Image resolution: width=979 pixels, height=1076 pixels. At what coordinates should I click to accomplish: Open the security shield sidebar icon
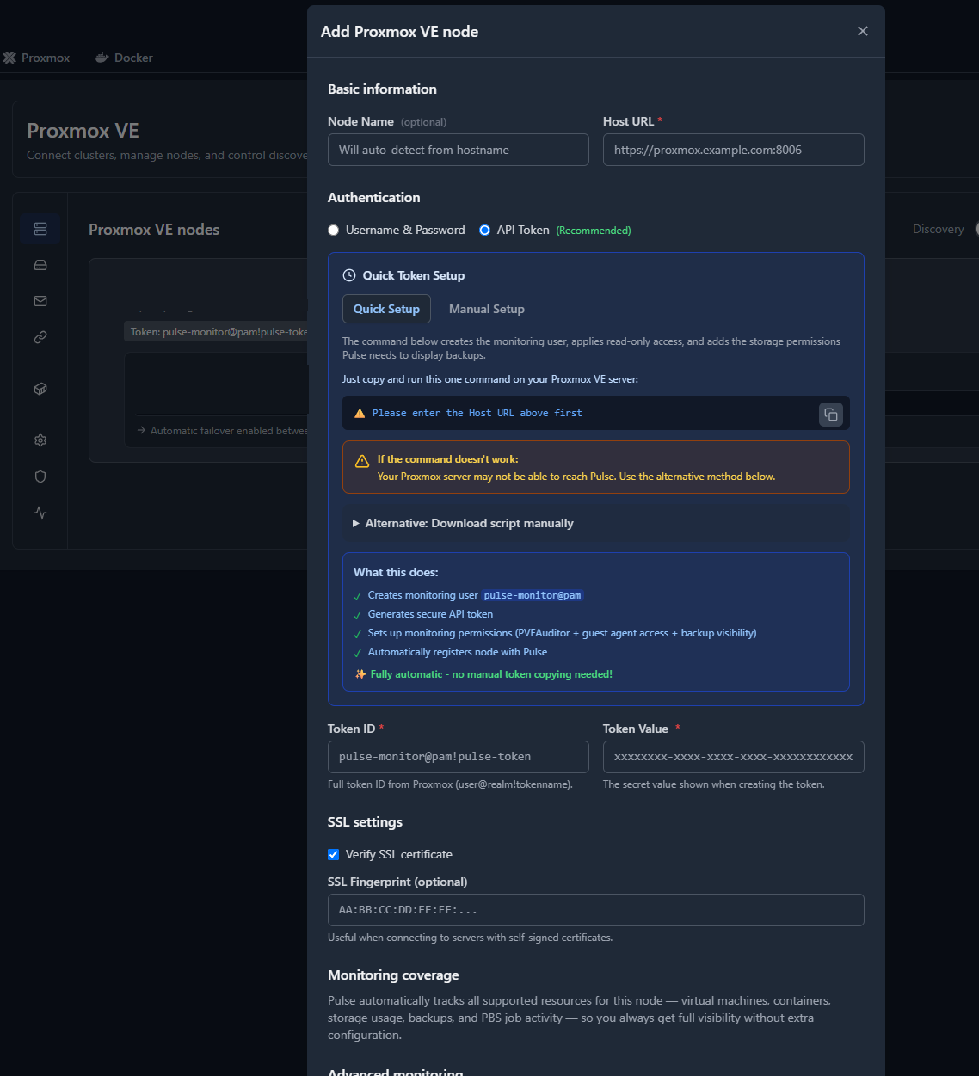[x=40, y=477]
